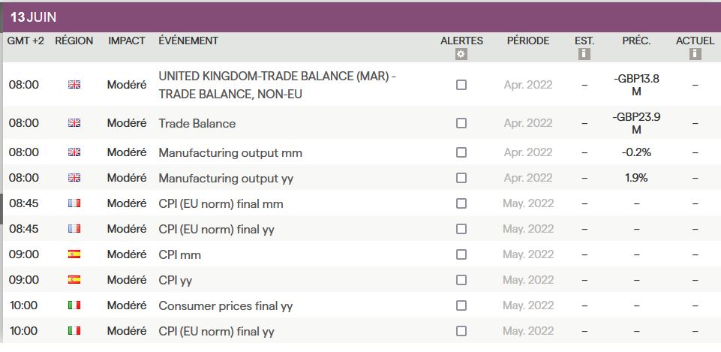Open the Consumer prices final yy event

[225, 306]
